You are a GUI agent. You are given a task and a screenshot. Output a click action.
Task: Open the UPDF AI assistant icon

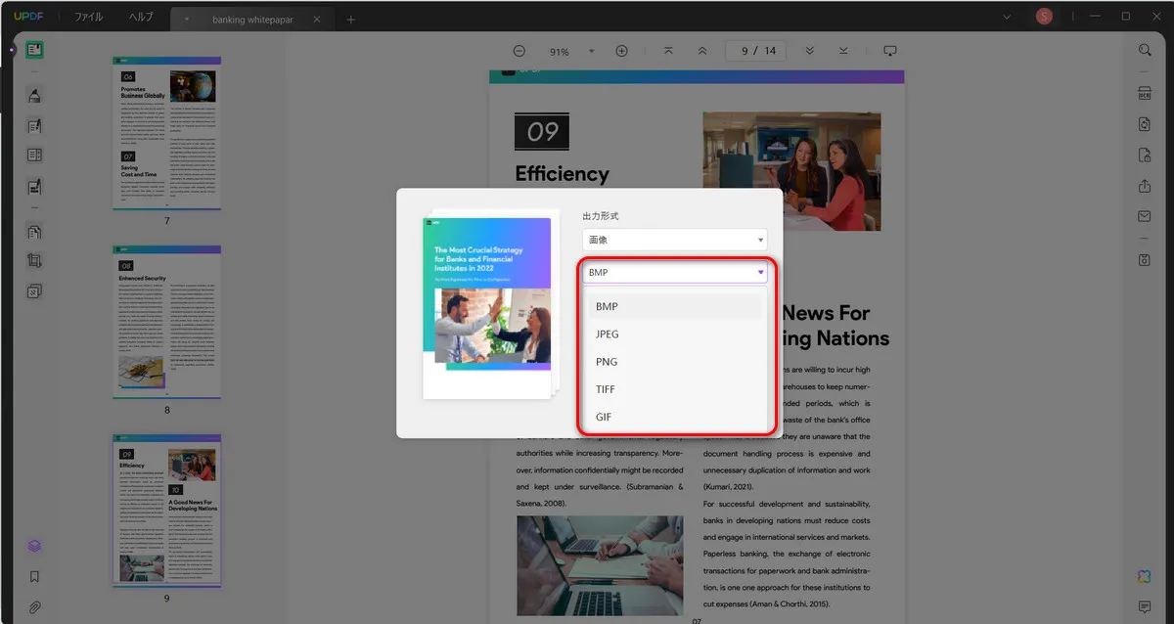click(x=1145, y=576)
